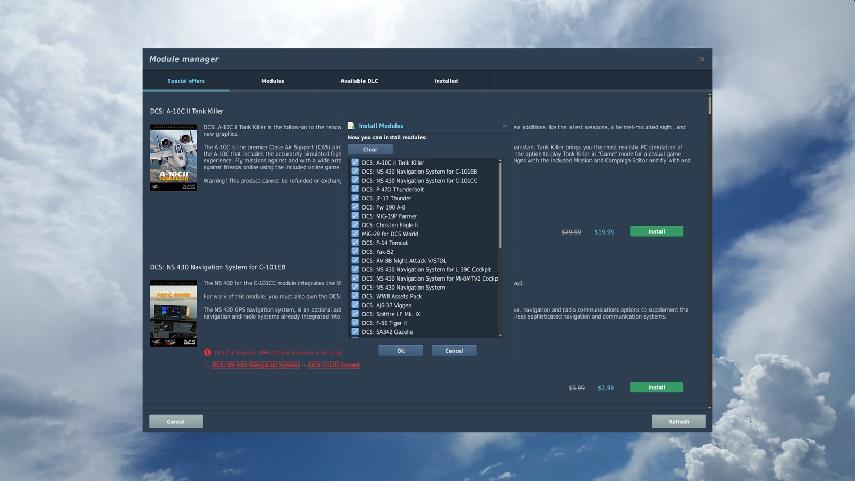Image resolution: width=855 pixels, height=481 pixels.
Task: Toggle NS 430 for L-39C Cockpit checkbox
Action: pos(355,269)
